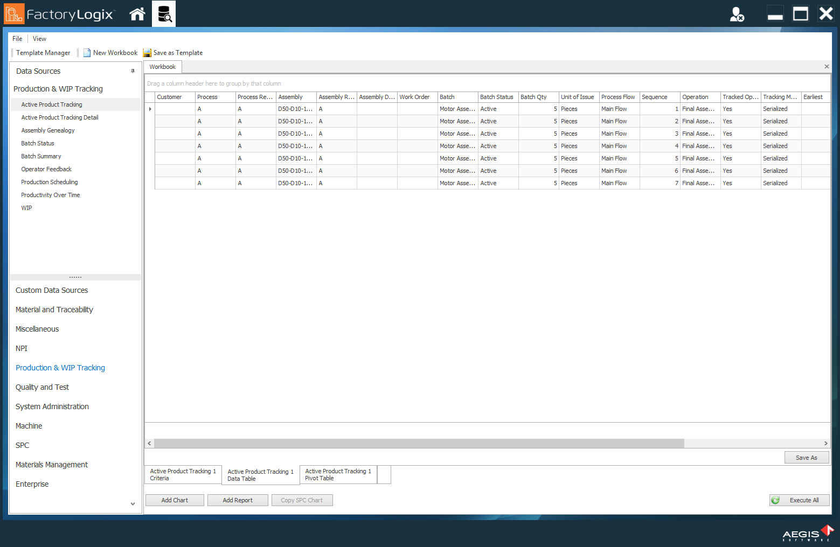Click the sign-out user icon top right
Image resolution: width=840 pixels, height=547 pixels.
[x=737, y=14]
